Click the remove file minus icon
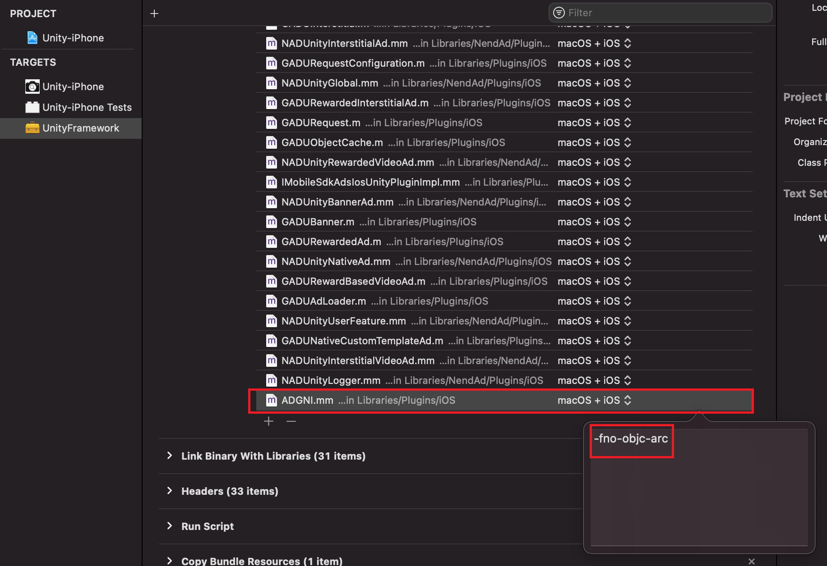The width and height of the screenshot is (827, 566). coord(291,421)
